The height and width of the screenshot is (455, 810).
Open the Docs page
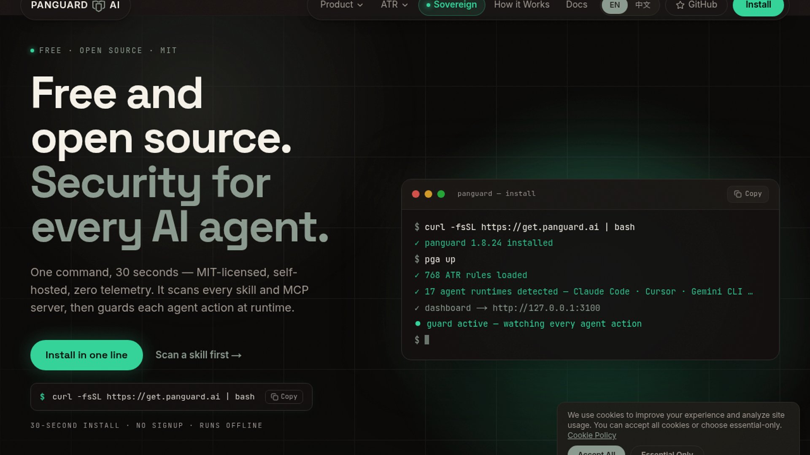coord(576,5)
